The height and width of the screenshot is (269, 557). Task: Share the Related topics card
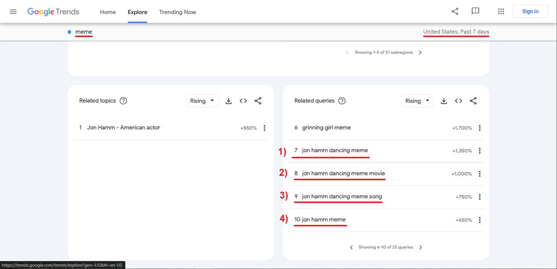coord(258,101)
